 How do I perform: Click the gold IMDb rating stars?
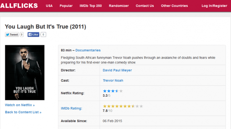coord(123,106)
